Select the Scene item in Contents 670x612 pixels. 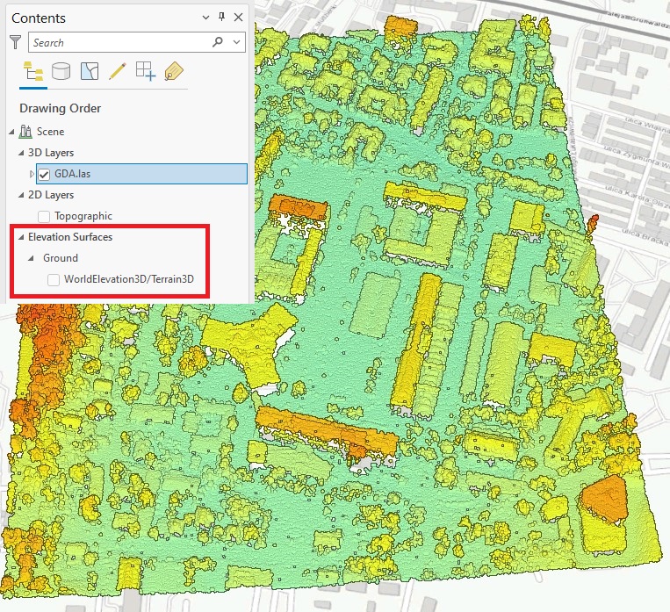coord(50,132)
